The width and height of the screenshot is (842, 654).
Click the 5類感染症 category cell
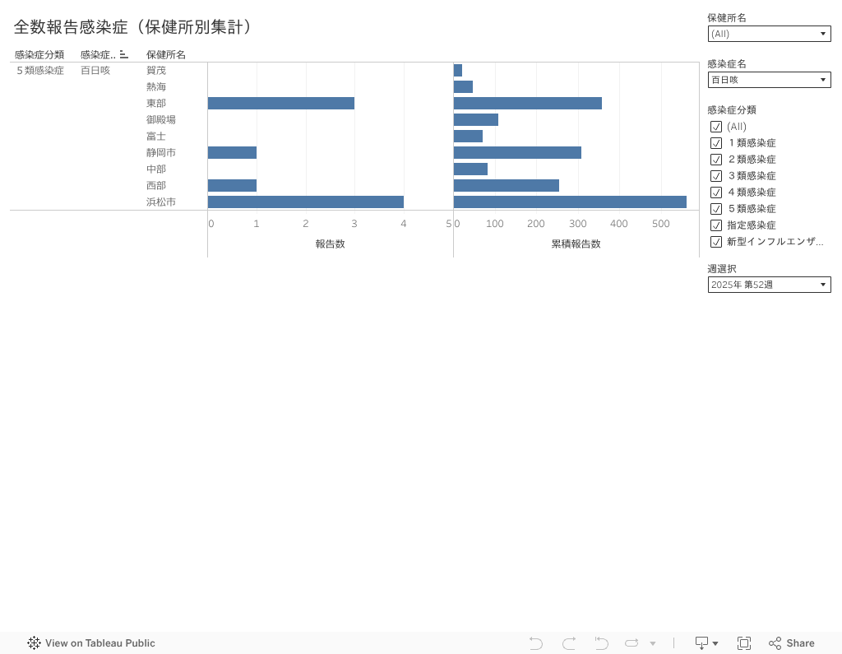pyautogui.click(x=40, y=71)
